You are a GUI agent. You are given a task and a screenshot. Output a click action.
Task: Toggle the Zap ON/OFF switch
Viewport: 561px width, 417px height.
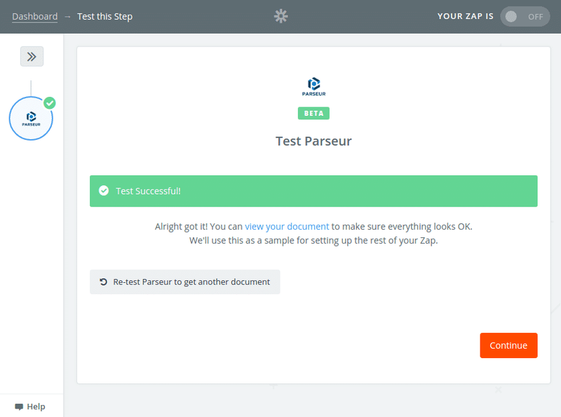(525, 16)
